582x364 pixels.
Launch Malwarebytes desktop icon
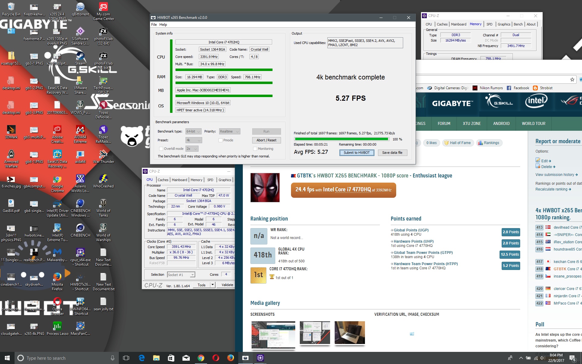point(57,255)
